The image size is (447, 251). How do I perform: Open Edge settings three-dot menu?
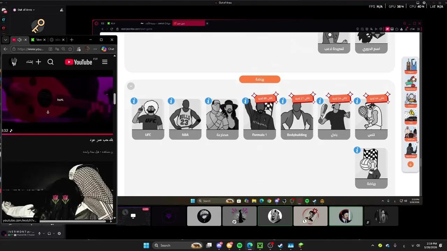click(x=95, y=49)
